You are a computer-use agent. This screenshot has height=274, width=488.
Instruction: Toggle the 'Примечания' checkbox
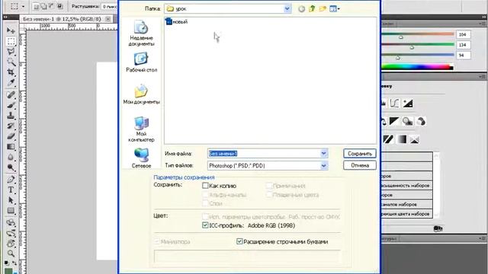pos(268,186)
